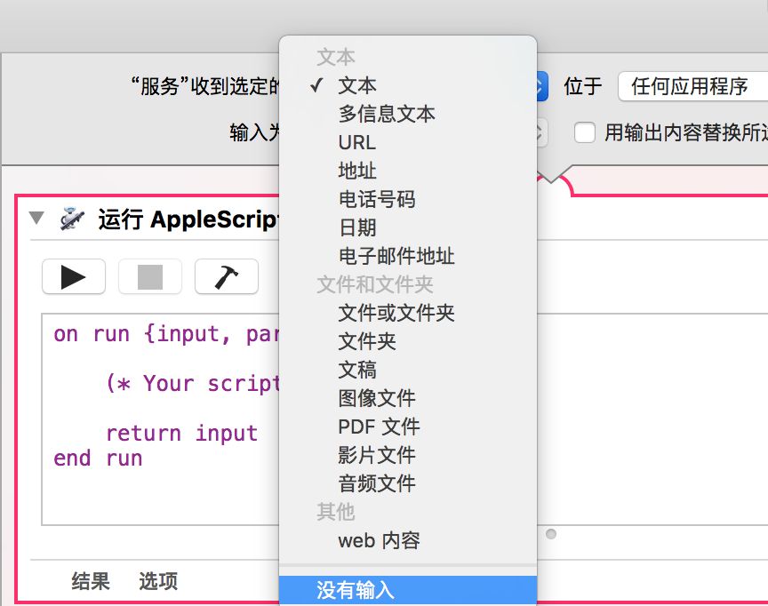This screenshot has height=606, width=768.
Task: Click the "return input" script line
Action: 181,434
